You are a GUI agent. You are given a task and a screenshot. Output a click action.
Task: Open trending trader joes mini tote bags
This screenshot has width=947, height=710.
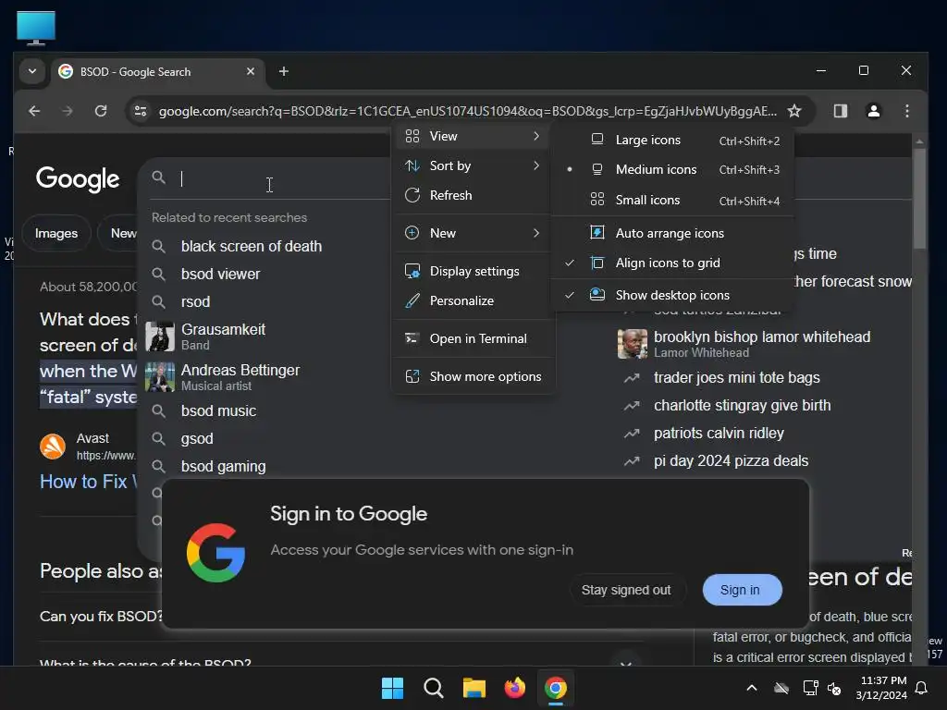737,378
